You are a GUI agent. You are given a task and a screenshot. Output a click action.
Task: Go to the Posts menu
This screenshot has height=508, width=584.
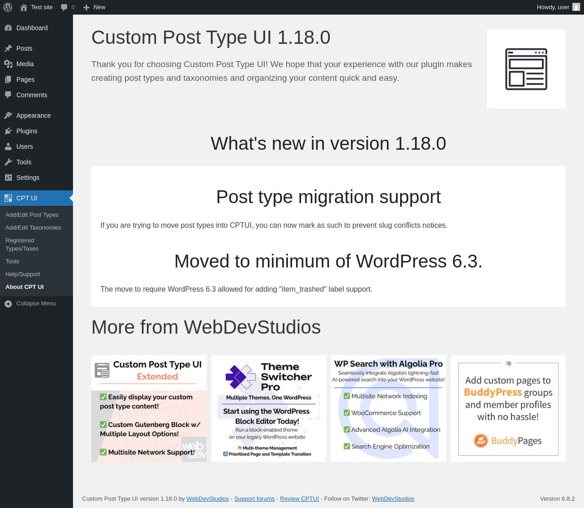click(x=24, y=48)
